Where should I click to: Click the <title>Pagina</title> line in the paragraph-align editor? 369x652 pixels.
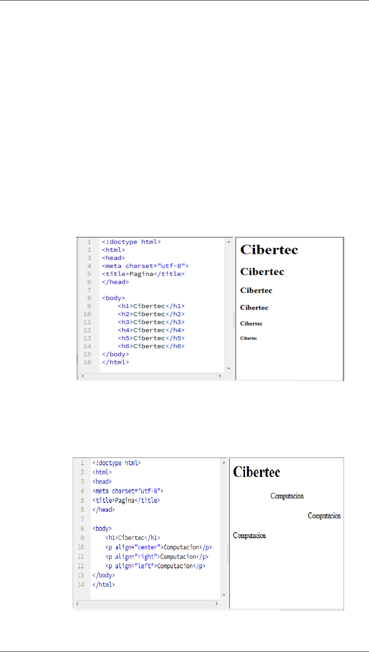[126, 500]
